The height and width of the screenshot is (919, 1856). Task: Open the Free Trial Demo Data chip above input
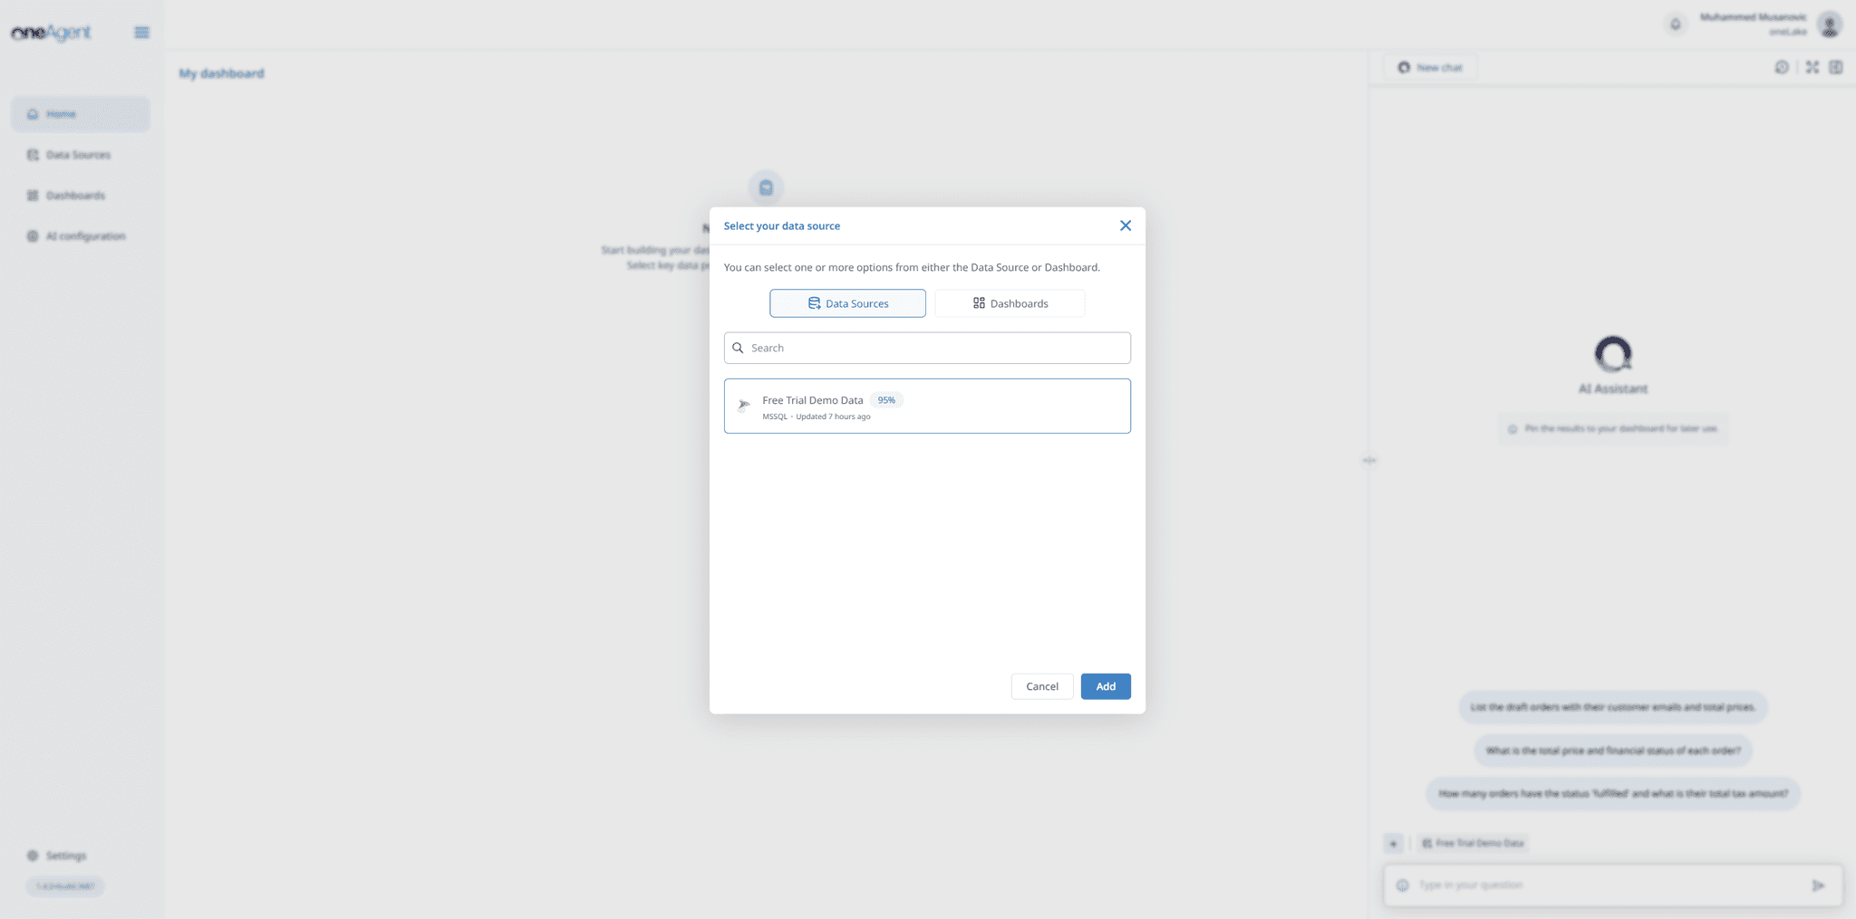(1474, 843)
